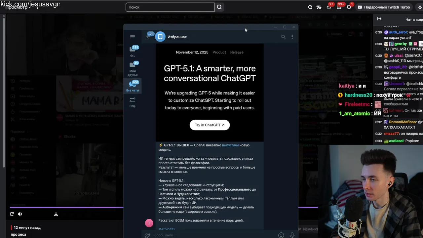Open rmzzz77 username in chat
Screen dimensions: 423x238
point(391,134)
